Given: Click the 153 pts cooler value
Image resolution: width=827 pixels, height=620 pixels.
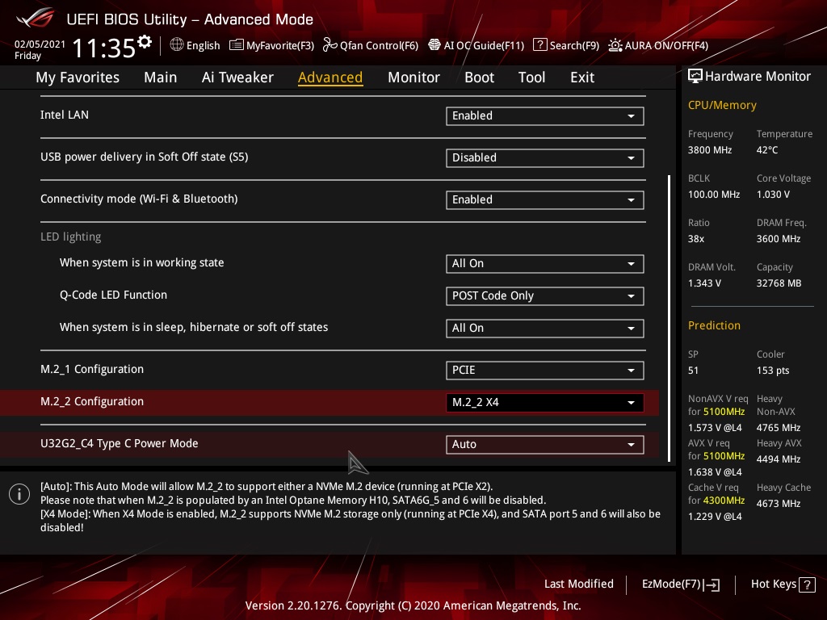Looking at the screenshot, I should [x=773, y=371].
